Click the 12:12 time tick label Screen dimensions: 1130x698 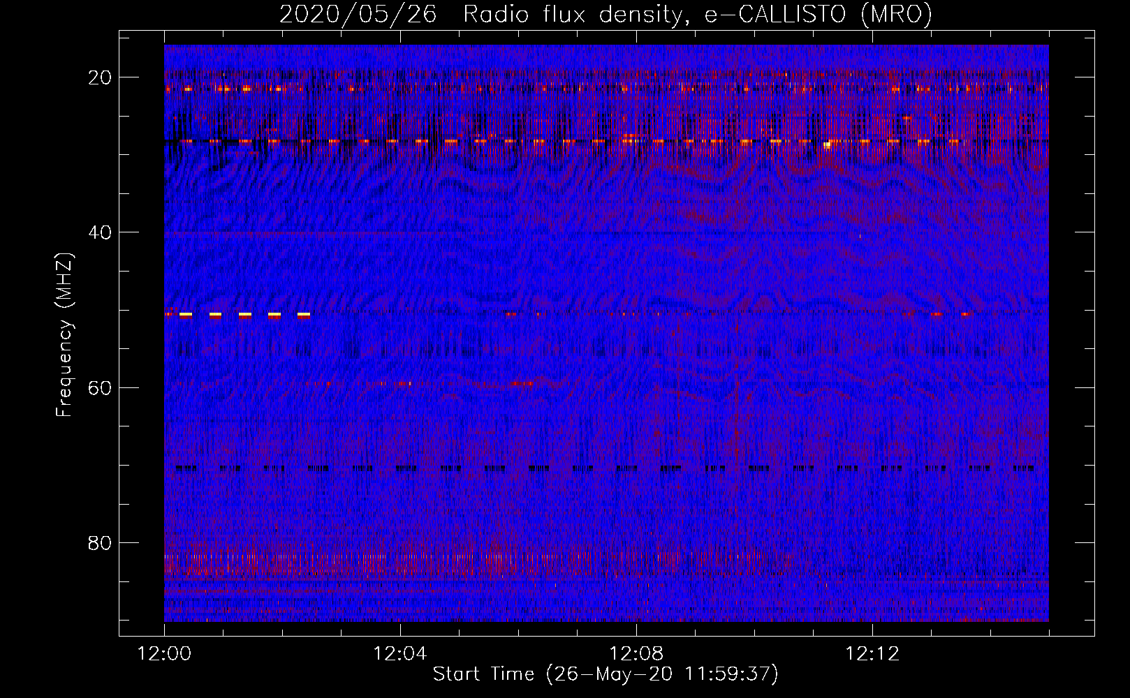[872, 654]
